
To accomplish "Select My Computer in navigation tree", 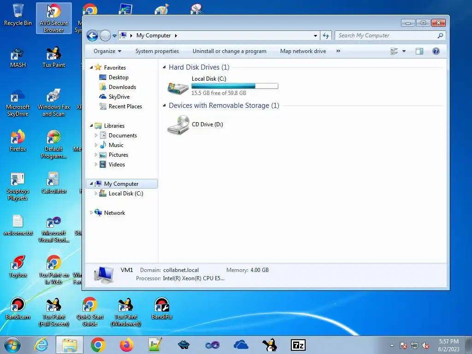I will (122, 183).
